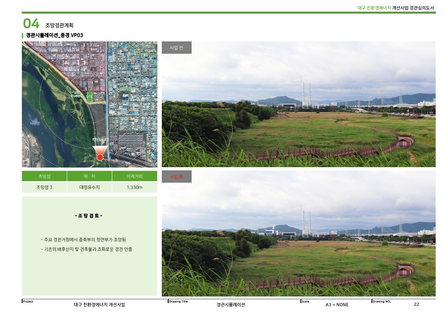Click the table header '이격거리'
The height and width of the screenshot is (316, 446).
pos(134,176)
